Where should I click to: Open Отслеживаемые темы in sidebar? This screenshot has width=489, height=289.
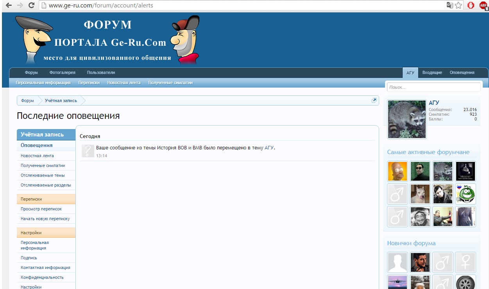(x=43, y=175)
